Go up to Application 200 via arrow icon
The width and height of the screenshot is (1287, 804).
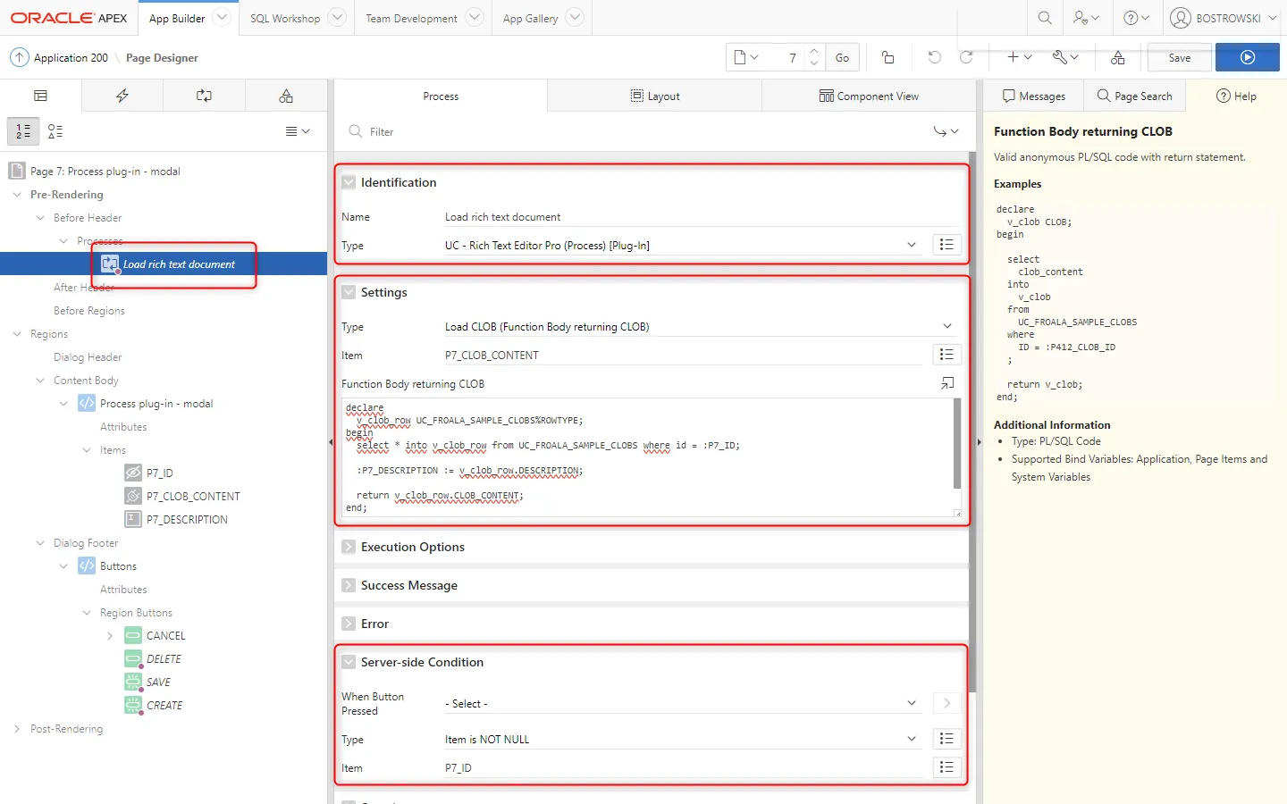[19, 57]
